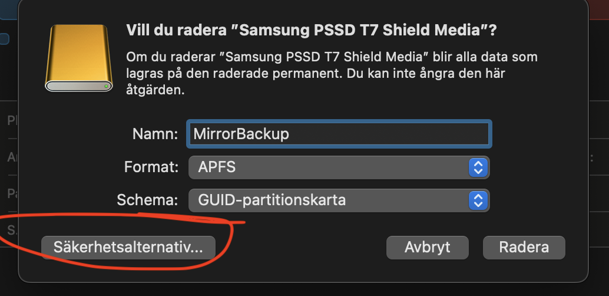The image size is (609, 296).
Task: Click the "Namn:" label
Action: pos(155,134)
